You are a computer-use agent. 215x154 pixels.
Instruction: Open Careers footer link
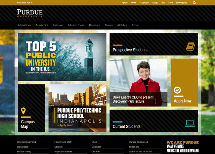coord(59,147)
